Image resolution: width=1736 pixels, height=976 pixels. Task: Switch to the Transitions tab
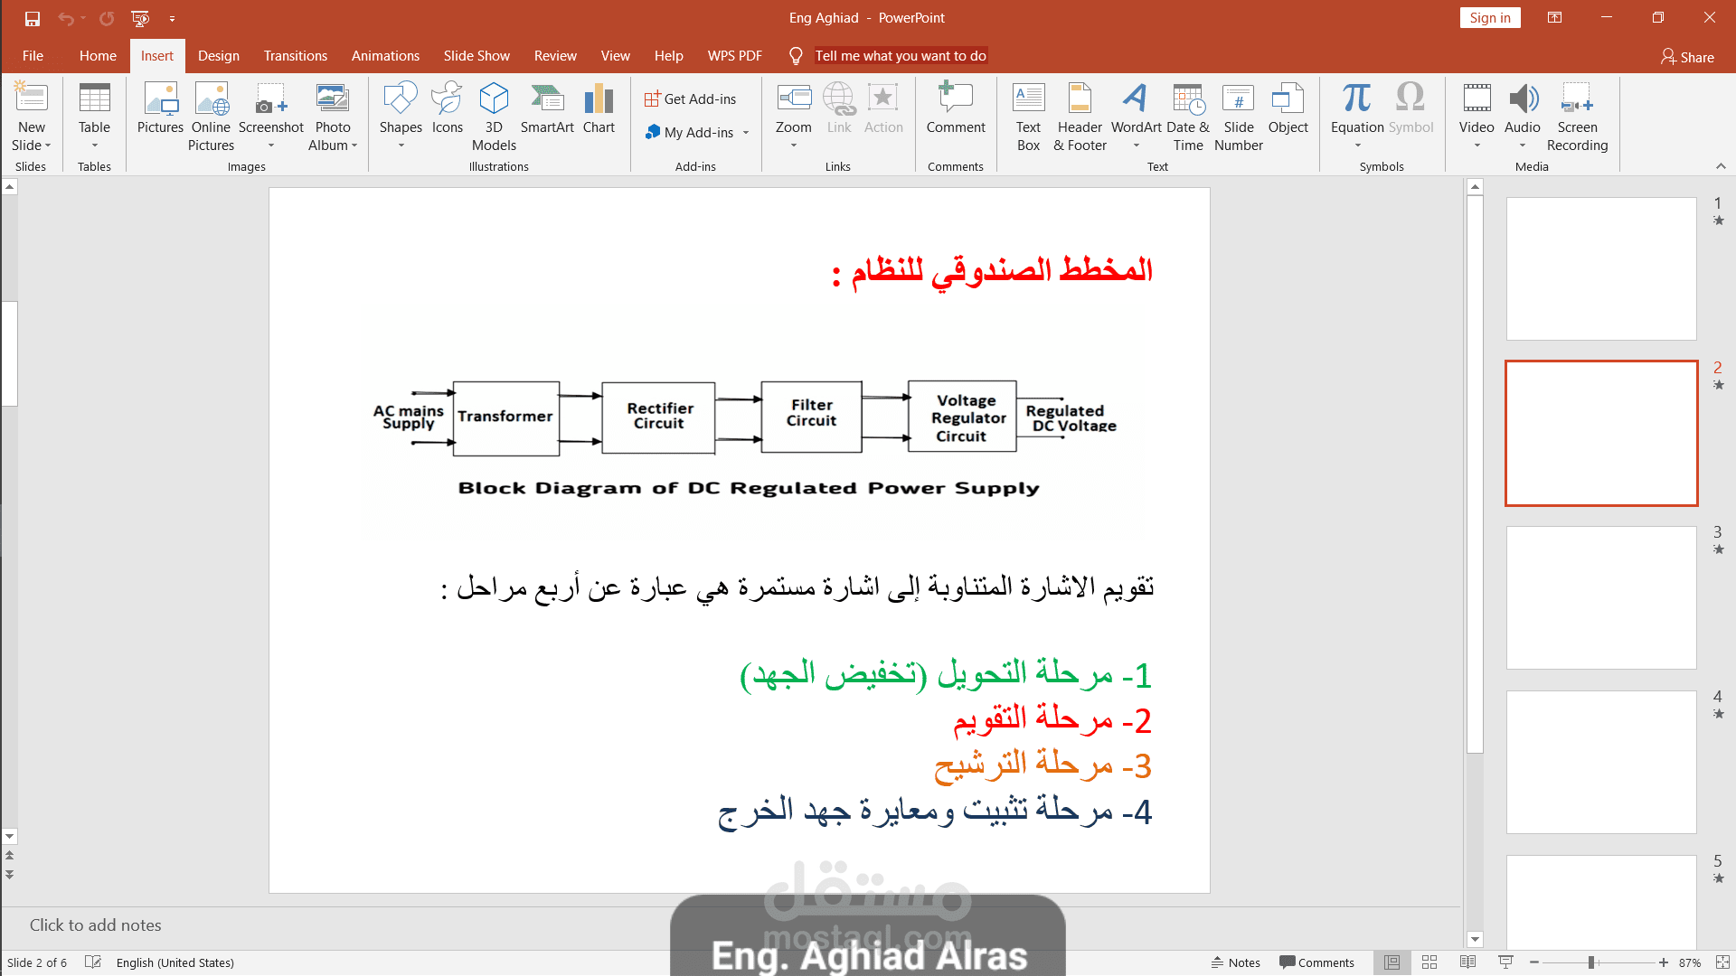pos(296,56)
